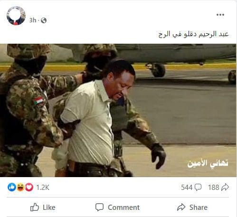
Task: Click the globe public-audience icon
Action: coord(44,20)
